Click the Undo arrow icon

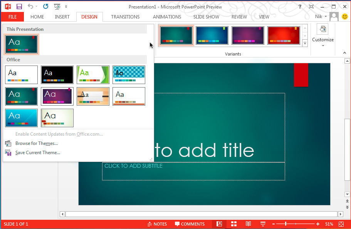[x=30, y=7]
